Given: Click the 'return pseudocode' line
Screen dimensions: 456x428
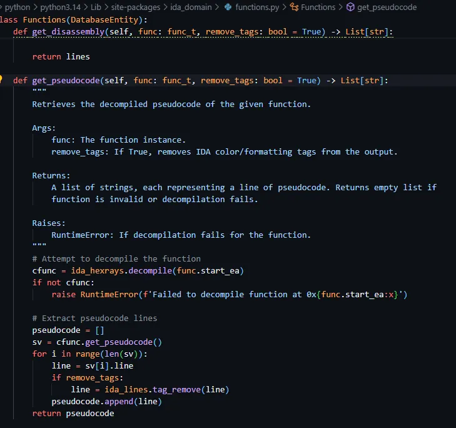Looking at the screenshot, I should 73,414.
